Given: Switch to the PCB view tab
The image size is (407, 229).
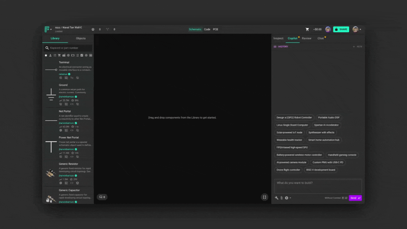Looking at the screenshot, I should point(215,29).
